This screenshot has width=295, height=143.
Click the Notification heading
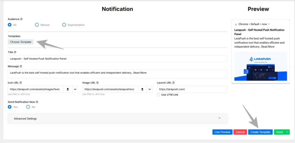(x=118, y=9)
